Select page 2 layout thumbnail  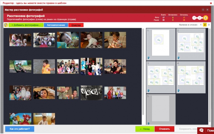pos(191,42)
